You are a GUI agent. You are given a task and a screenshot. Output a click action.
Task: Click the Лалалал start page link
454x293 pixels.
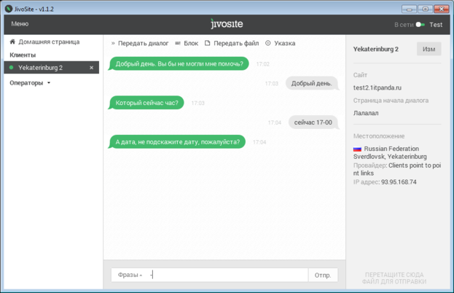366,113
